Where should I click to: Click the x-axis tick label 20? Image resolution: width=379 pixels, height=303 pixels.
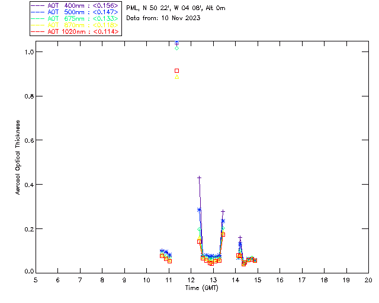pyautogui.click(x=368, y=280)
